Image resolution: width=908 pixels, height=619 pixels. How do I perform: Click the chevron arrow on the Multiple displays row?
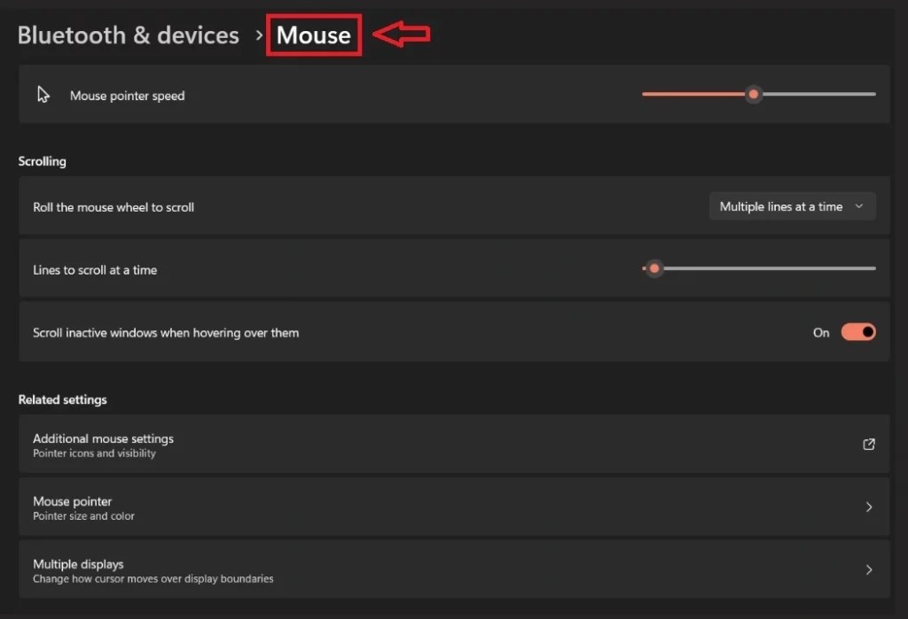[x=867, y=569]
